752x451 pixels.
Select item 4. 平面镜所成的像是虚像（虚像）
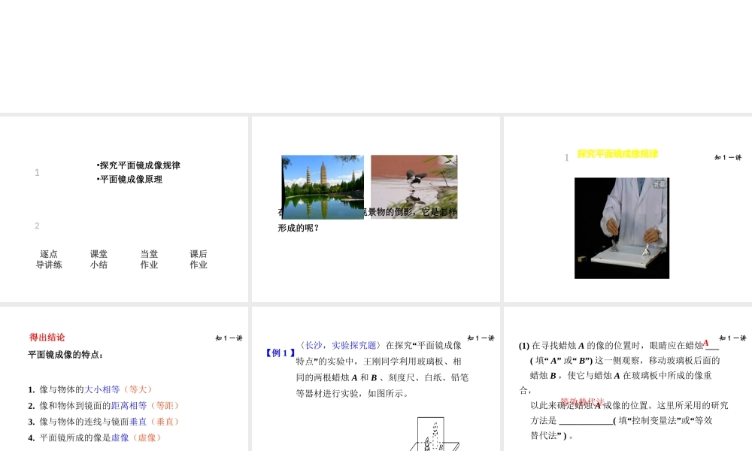pos(95,437)
